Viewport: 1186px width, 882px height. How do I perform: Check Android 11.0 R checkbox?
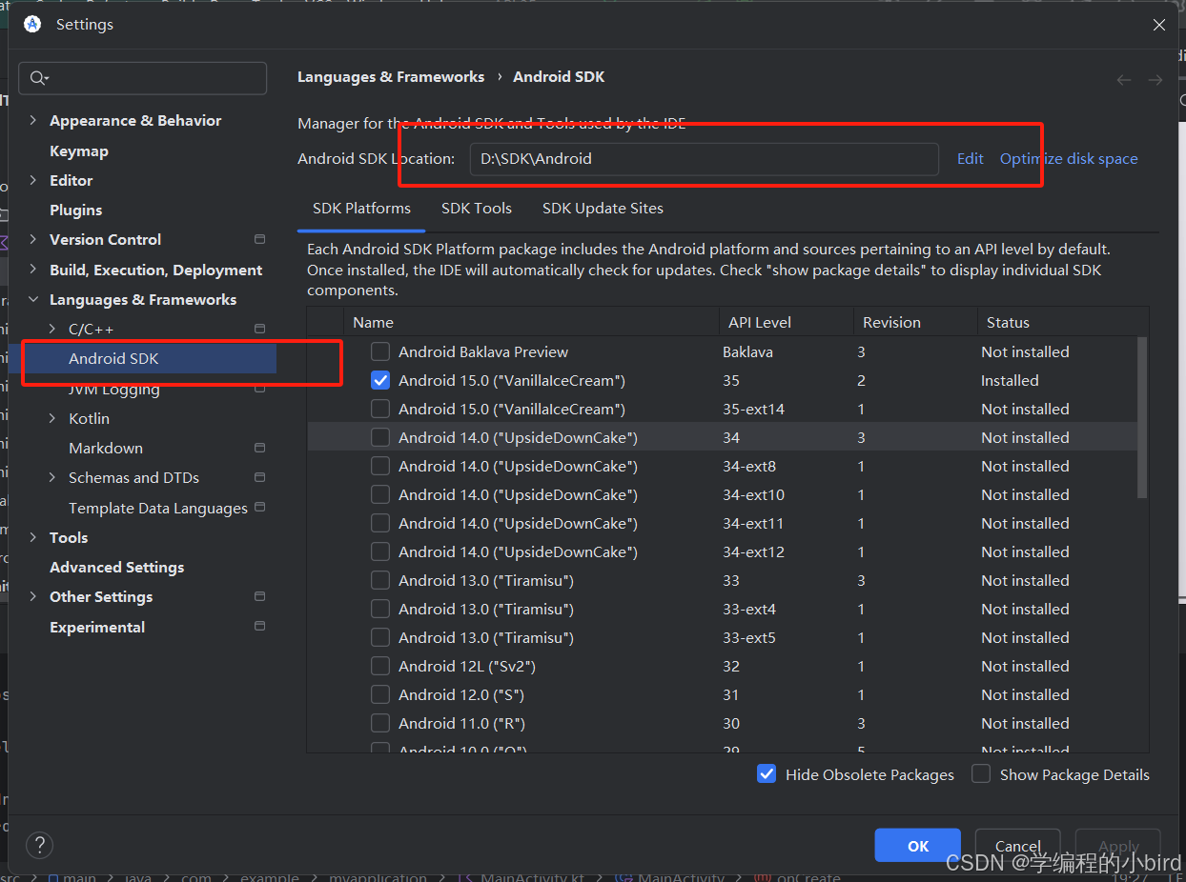pyautogui.click(x=380, y=723)
